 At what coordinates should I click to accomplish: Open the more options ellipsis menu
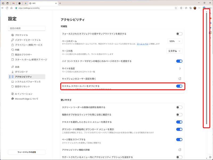click(199, 8)
